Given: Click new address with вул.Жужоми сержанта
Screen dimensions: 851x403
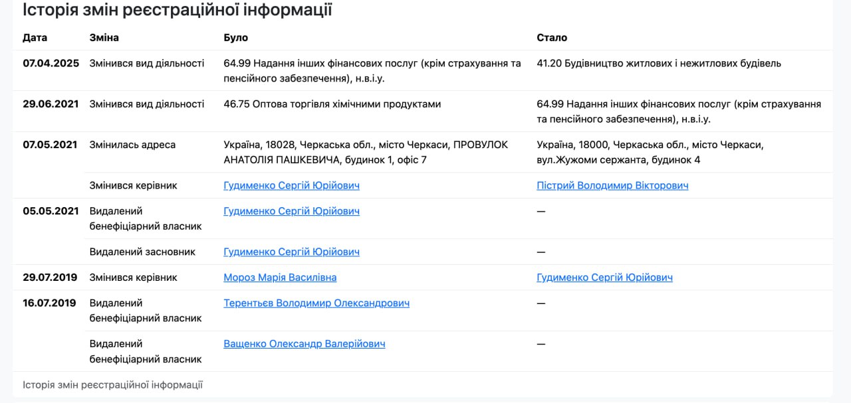Looking at the screenshot, I should point(650,152).
